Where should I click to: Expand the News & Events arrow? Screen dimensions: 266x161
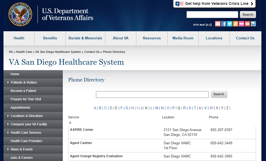click(x=8, y=149)
